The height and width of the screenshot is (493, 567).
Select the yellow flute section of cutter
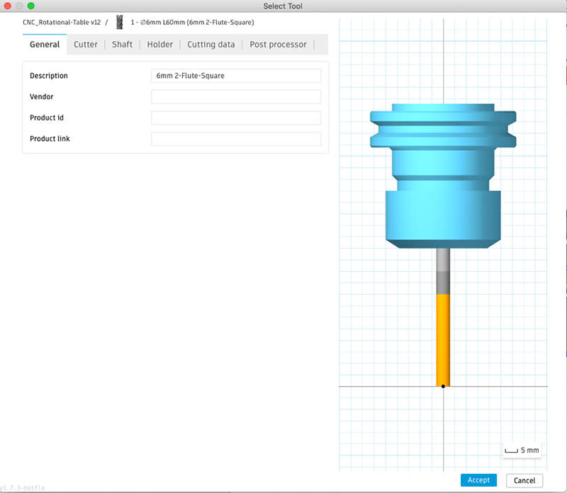pyautogui.click(x=443, y=339)
